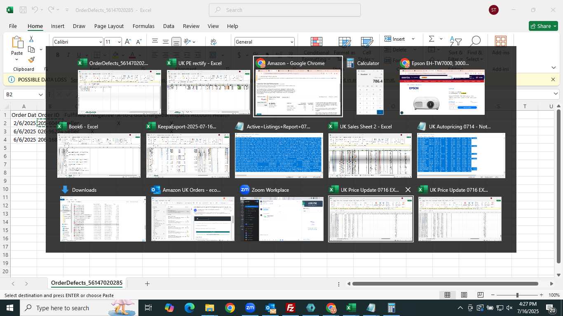
Task: Activate the Format Painter brush
Action: pyautogui.click(x=31, y=60)
